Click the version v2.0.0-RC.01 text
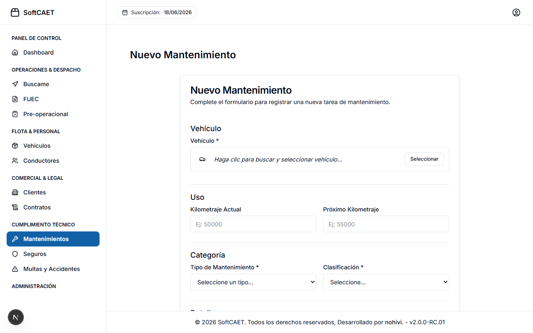533x333 pixels. (x=427, y=322)
